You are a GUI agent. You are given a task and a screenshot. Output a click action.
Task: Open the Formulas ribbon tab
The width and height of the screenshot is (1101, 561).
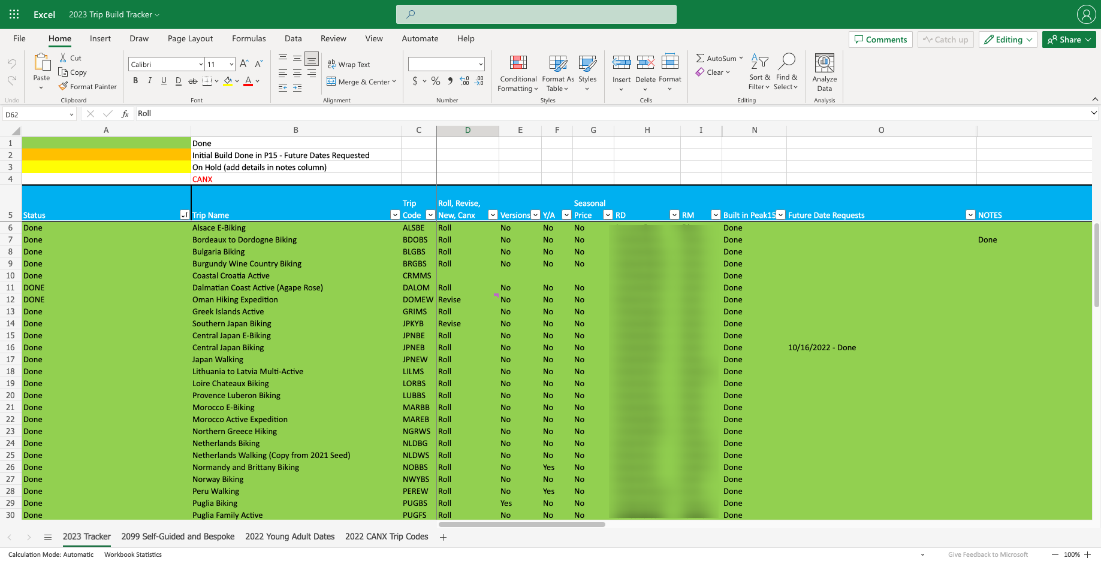point(249,38)
